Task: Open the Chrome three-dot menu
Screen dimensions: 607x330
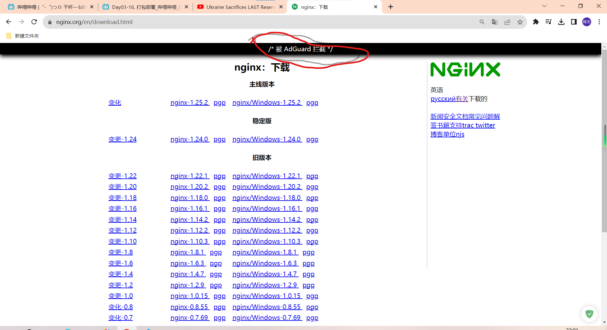Action: pyautogui.click(x=599, y=22)
